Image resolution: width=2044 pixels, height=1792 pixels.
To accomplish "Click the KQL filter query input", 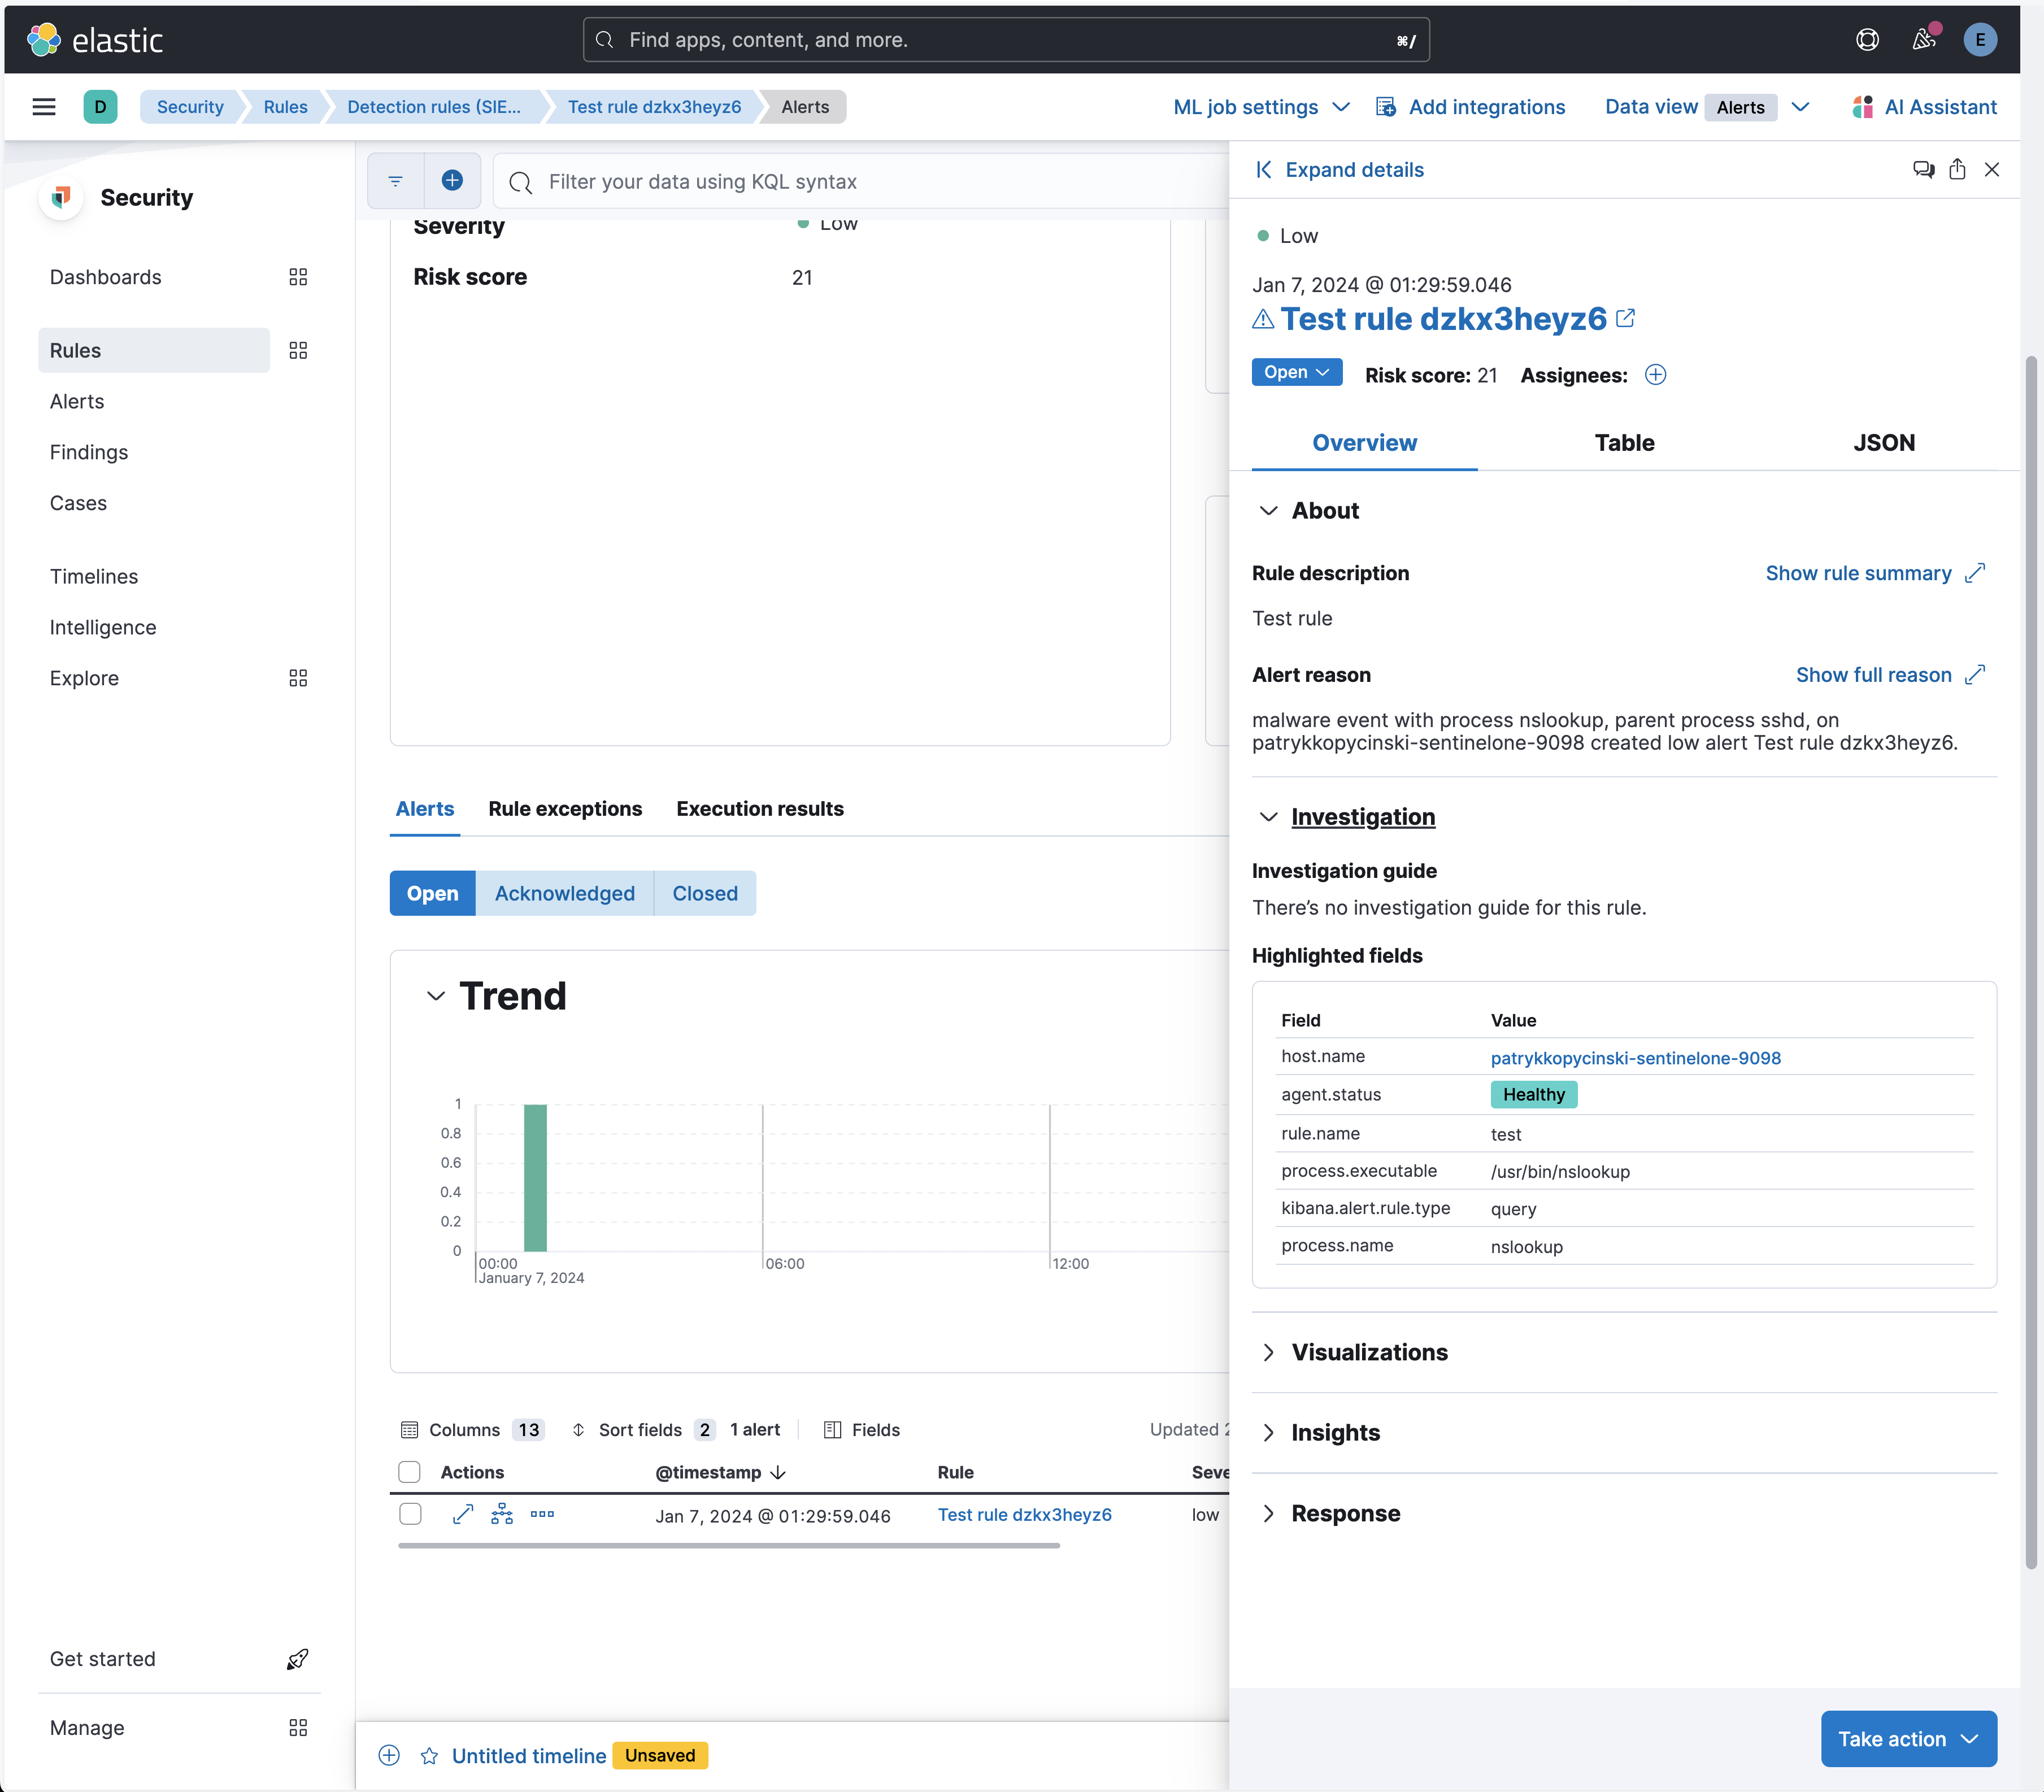I will 860,181.
